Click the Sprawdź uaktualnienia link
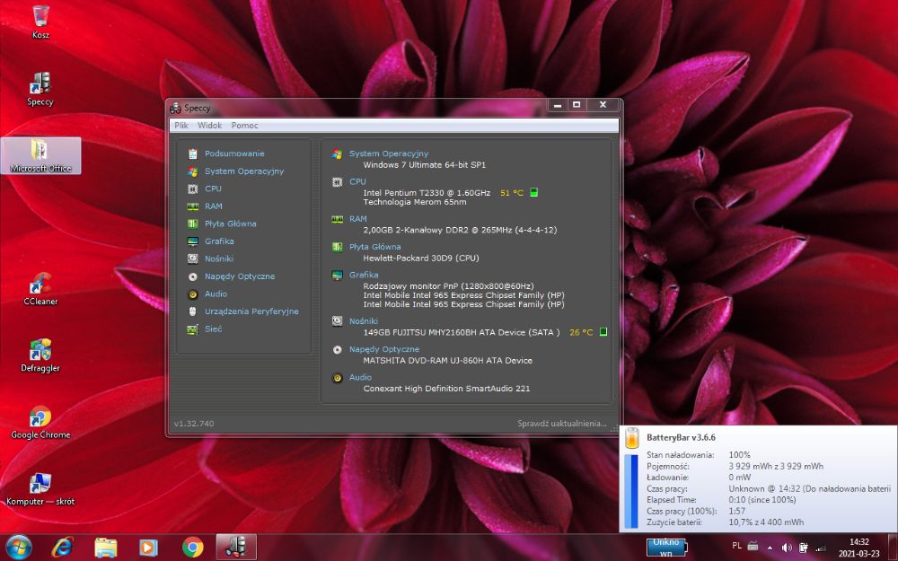 [561, 424]
